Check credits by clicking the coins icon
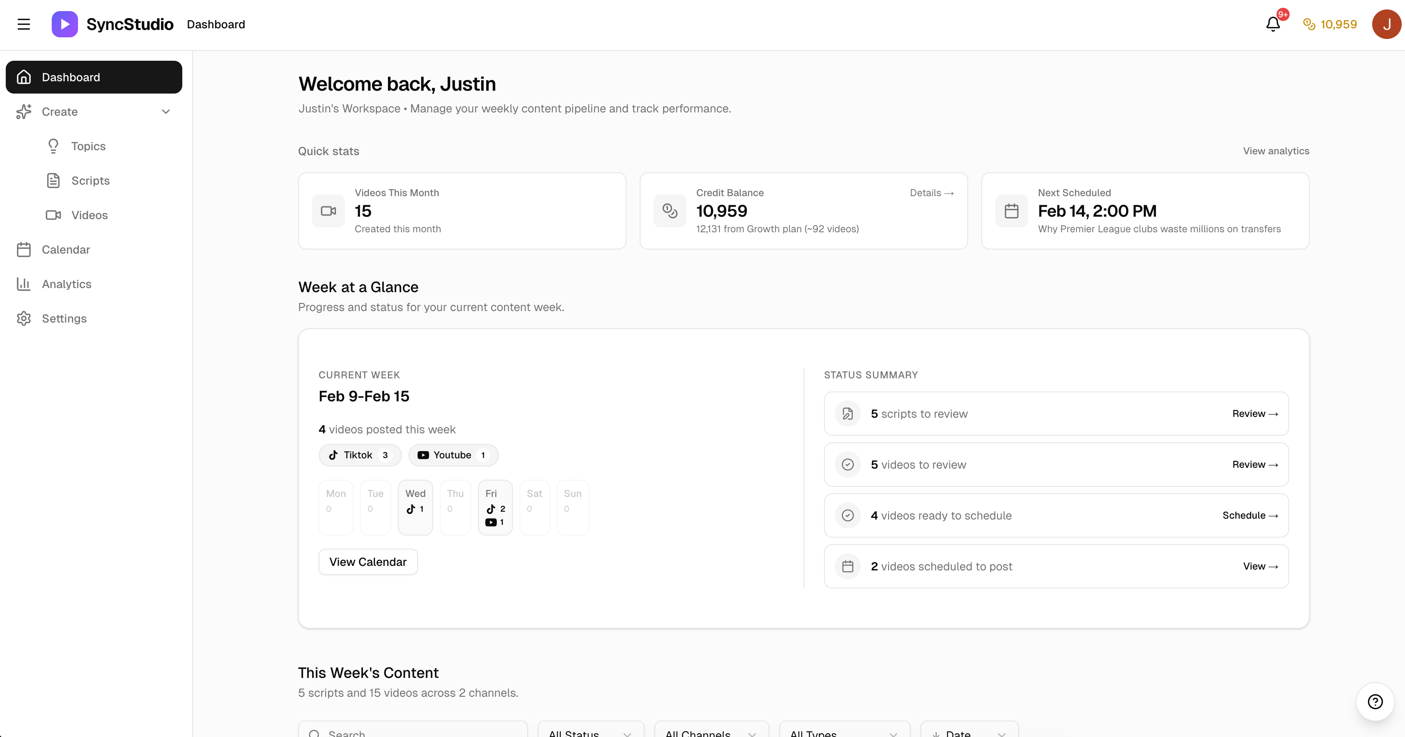 pyautogui.click(x=1309, y=24)
